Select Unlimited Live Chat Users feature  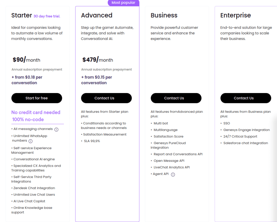(x=33, y=195)
